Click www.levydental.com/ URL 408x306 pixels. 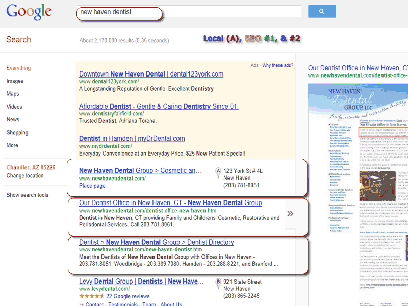tap(105, 289)
